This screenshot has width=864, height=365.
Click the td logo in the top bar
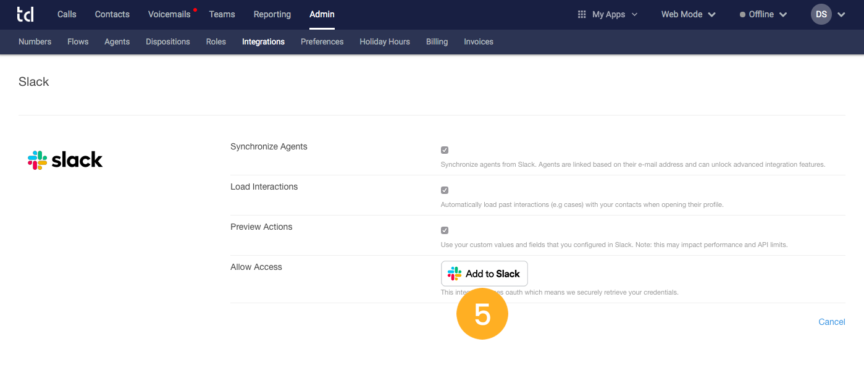tap(25, 14)
